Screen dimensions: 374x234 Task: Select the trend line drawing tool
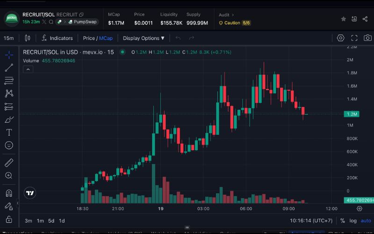[x=9, y=68]
